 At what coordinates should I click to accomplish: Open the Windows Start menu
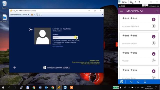[x=3, y=87]
